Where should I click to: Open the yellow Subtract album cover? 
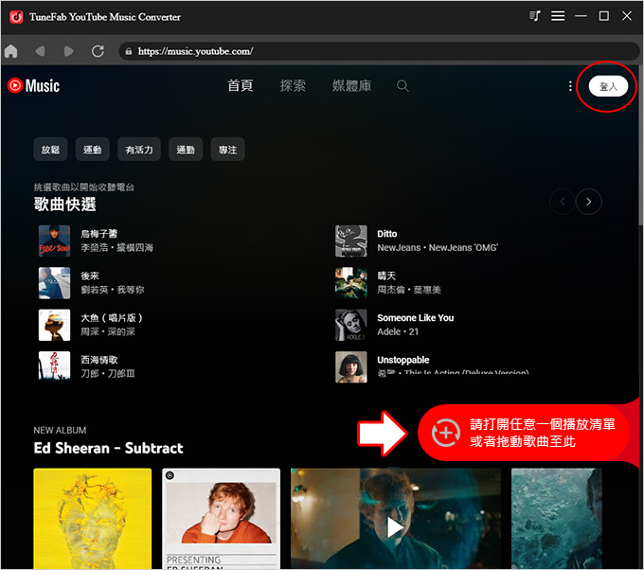click(93, 518)
